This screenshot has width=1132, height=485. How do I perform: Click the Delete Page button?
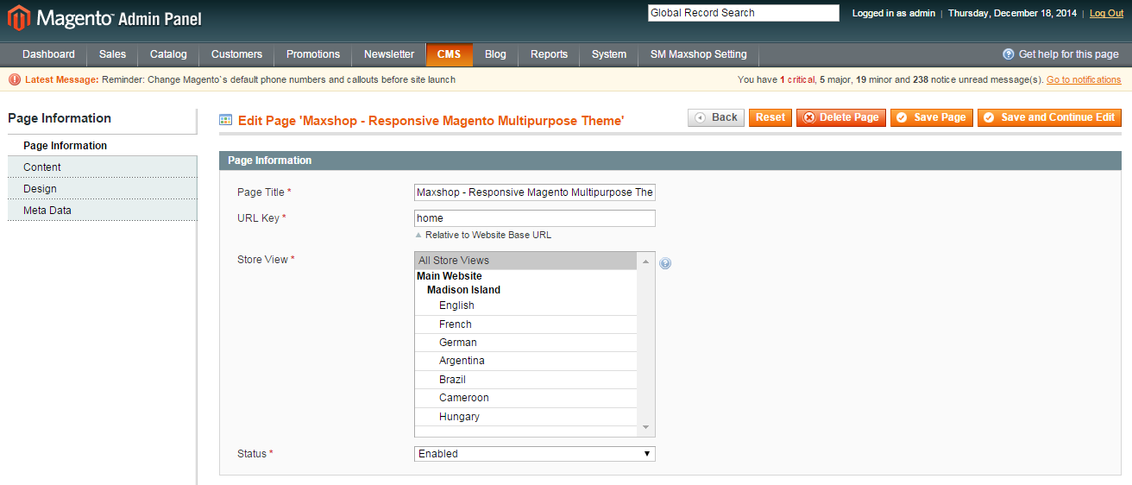[x=841, y=117]
